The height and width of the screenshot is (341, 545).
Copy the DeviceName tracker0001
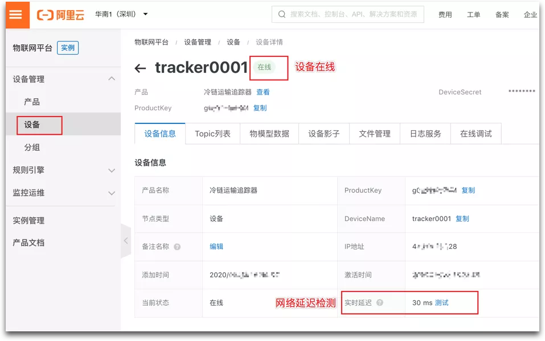point(462,219)
